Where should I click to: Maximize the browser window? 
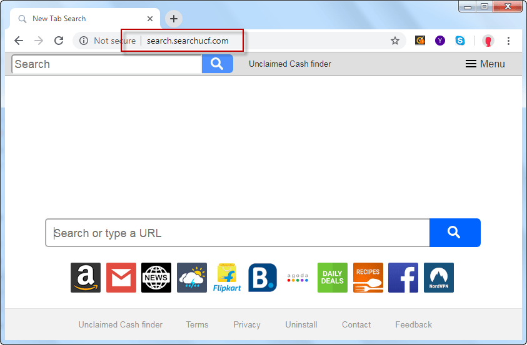point(484,6)
